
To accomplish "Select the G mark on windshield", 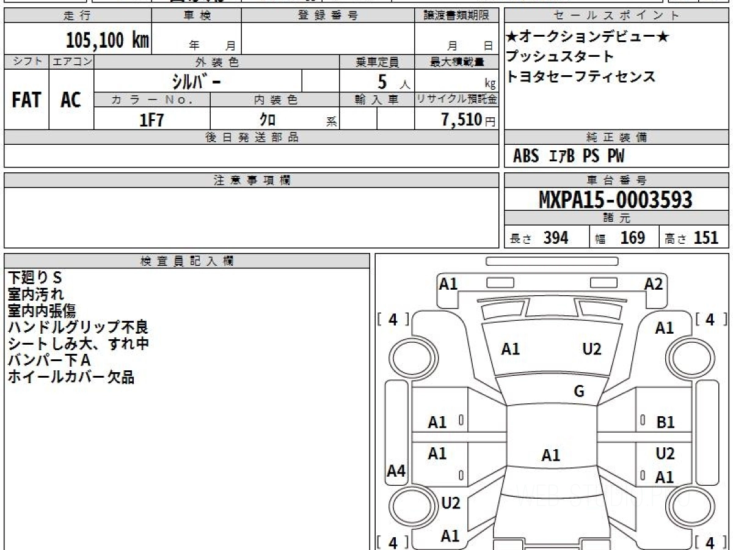I will click(579, 391).
